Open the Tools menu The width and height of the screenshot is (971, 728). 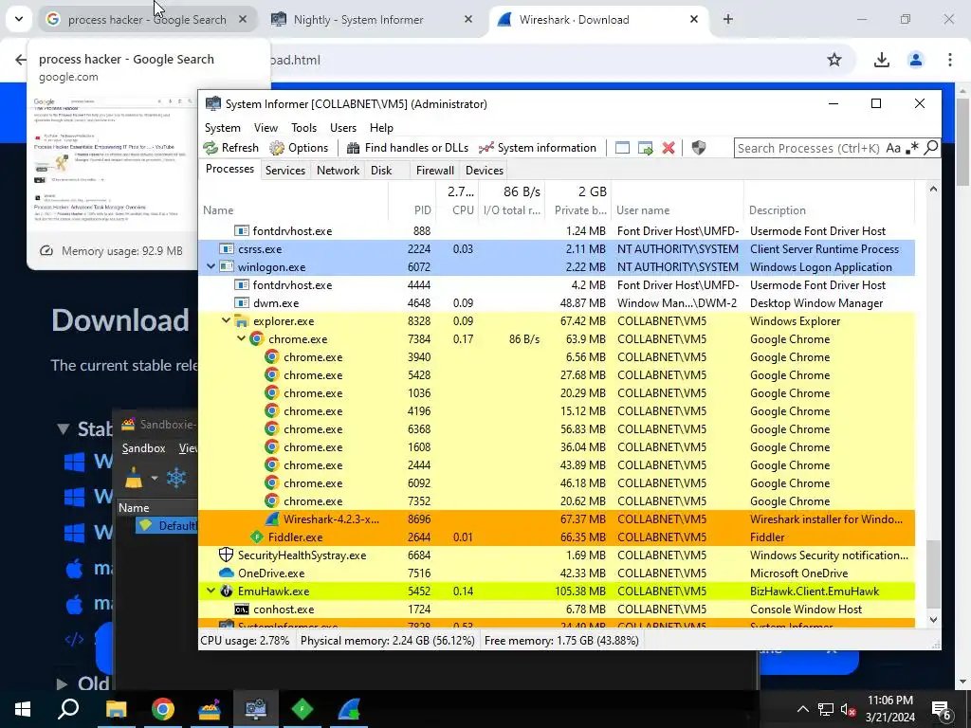(x=304, y=128)
